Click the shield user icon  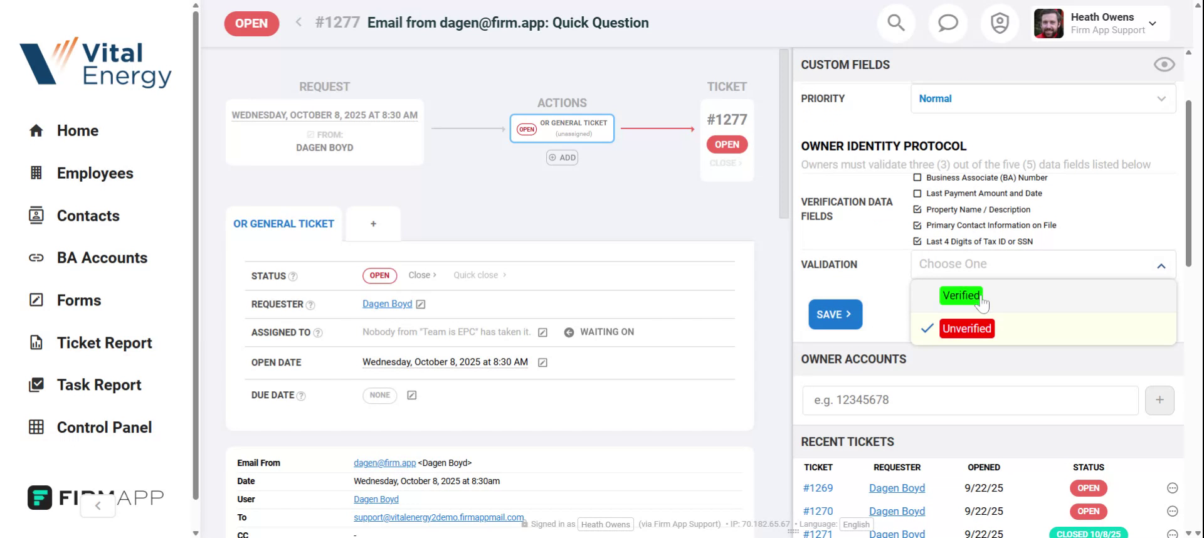point(1000,23)
